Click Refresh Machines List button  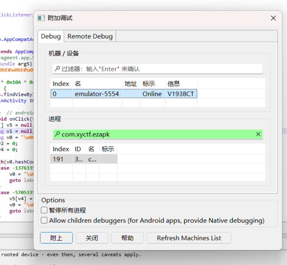189,238
